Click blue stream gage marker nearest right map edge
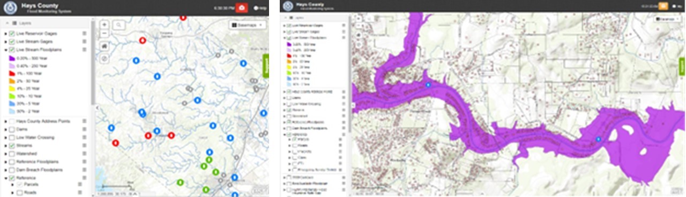This screenshot has width=686, height=197. click(598, 139)
